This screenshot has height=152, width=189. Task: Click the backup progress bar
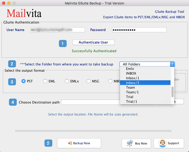tap(93, 131)
